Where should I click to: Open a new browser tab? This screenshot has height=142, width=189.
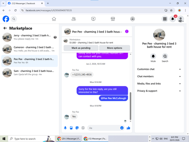tap(48, 3)
